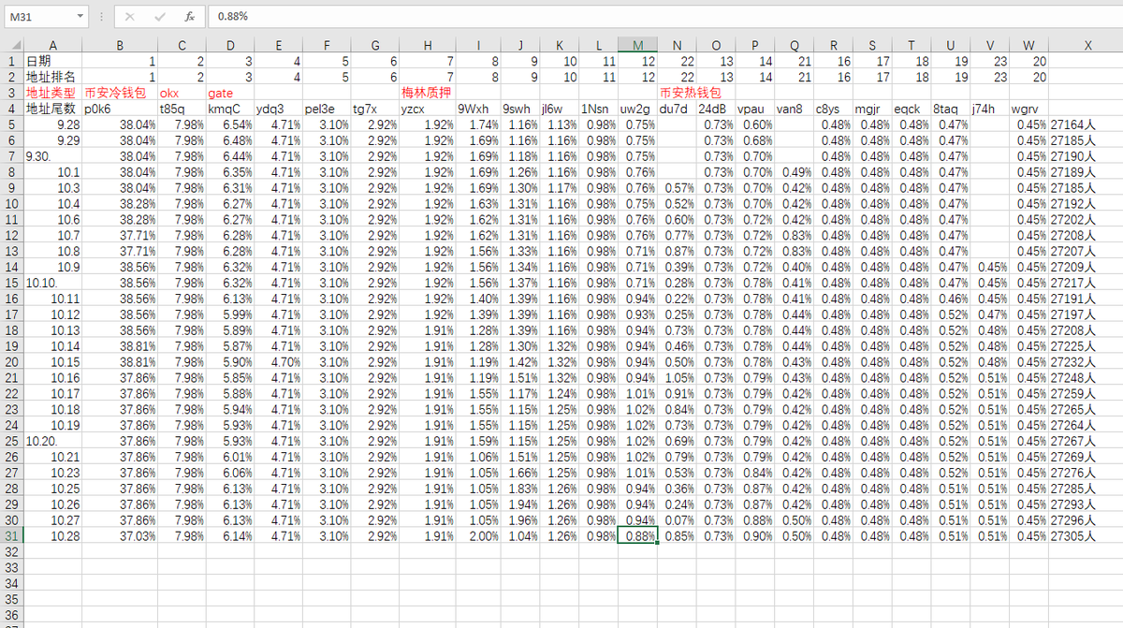Select row 15 header

[x=11, y=283]
